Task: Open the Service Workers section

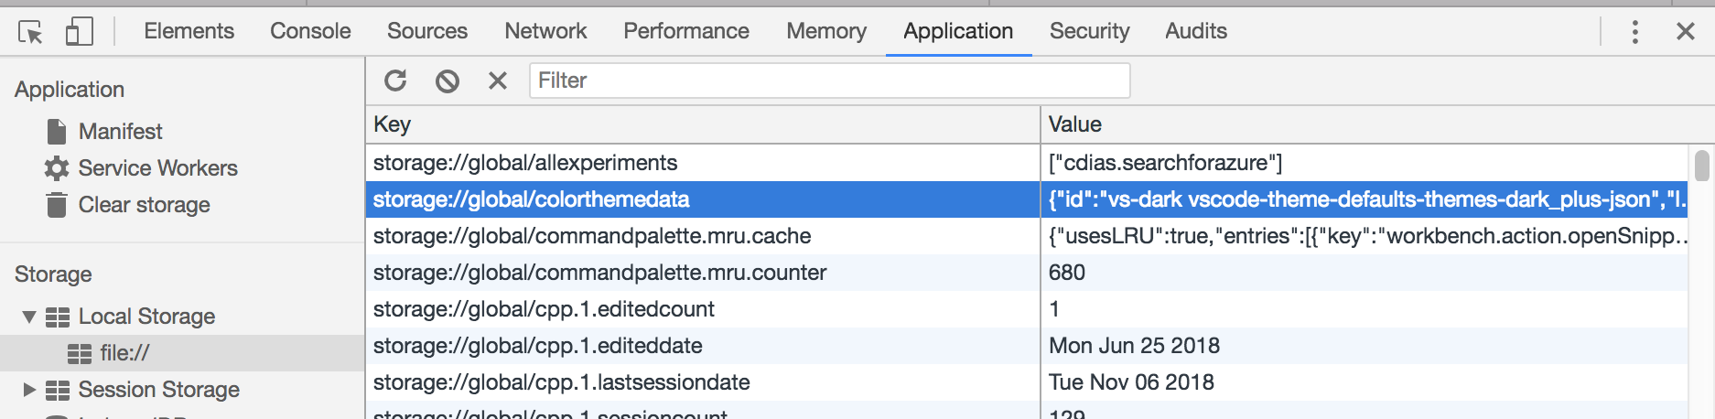Action: point(157,168)
